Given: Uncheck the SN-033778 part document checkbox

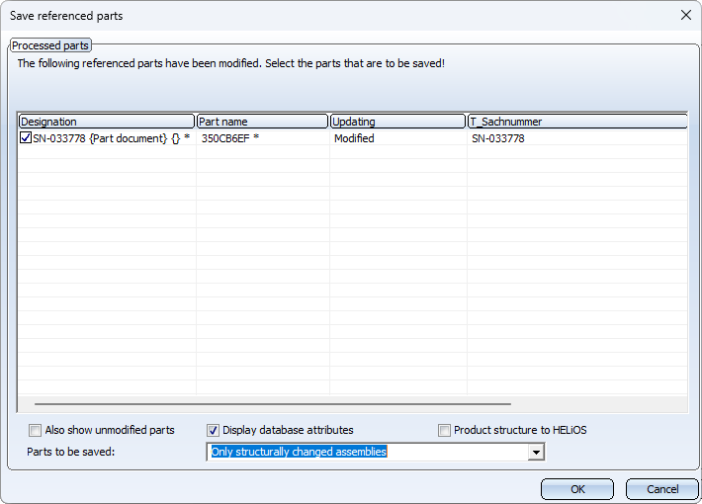Looking at the screenshot, I should point(26,138).
